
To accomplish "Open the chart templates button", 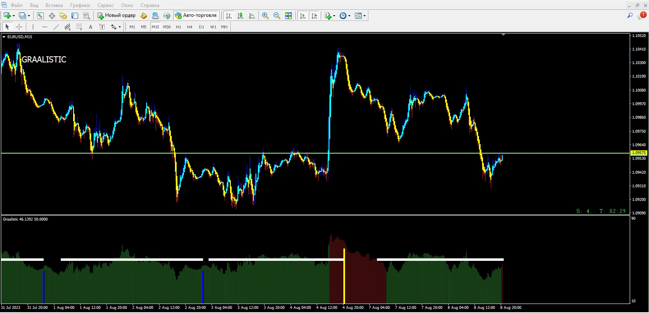I will coord(358,16).
